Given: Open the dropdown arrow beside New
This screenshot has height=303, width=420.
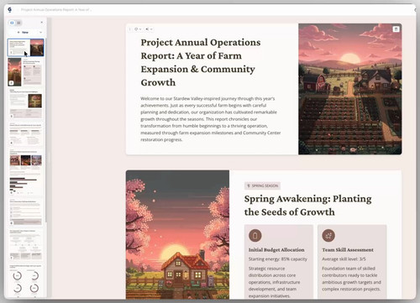Looking at the screenshot, I should coord(41,33).
